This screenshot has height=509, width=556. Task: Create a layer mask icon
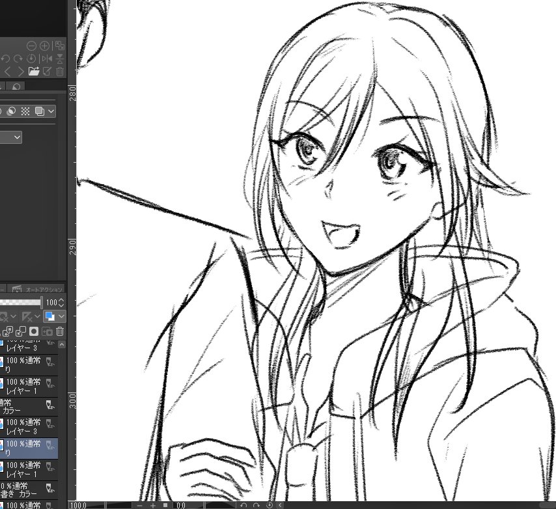(x=34, y=331)
